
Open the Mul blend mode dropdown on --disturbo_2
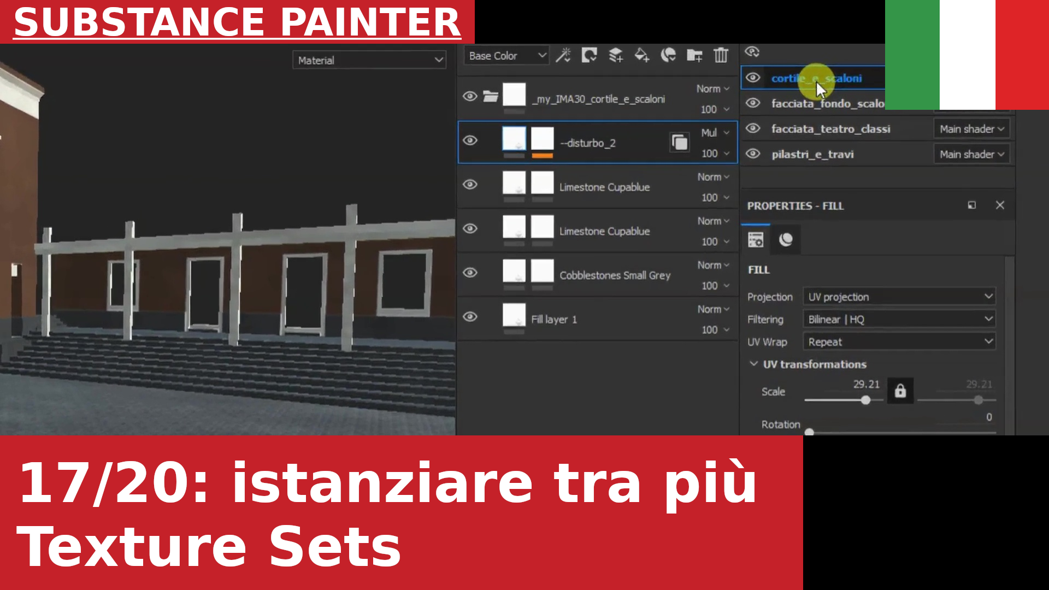tap(715, 133)
